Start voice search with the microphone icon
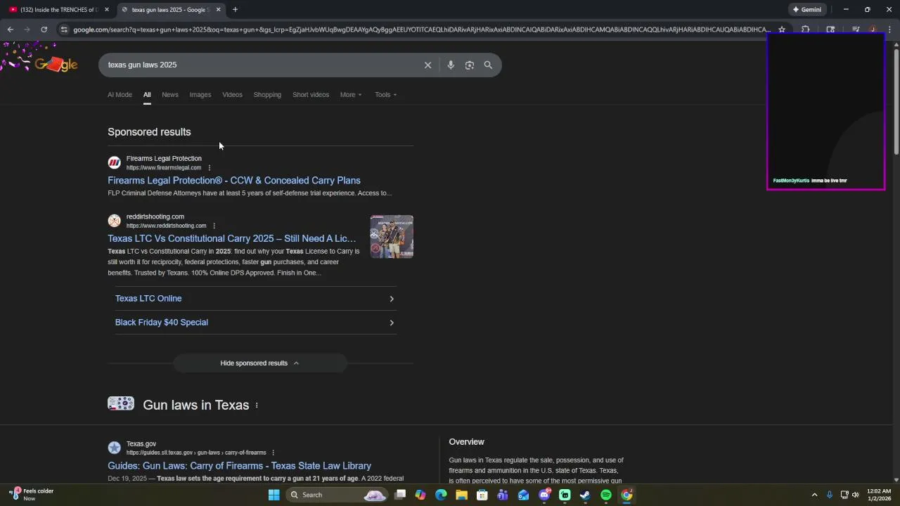Screen dimensions: 900x506 pos(451,65)
